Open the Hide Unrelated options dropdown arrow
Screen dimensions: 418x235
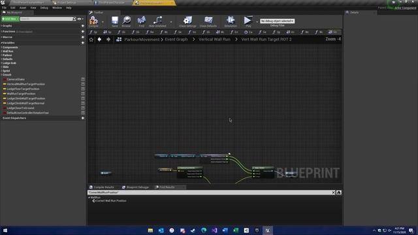coord(171,22)
